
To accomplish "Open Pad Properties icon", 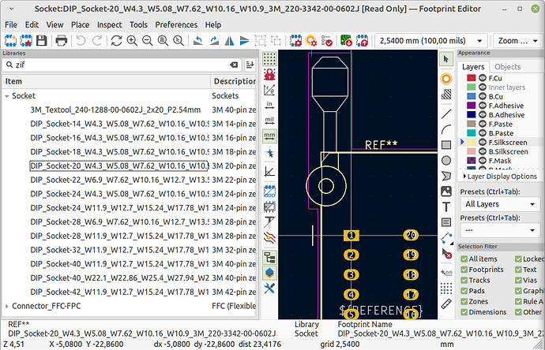I will coord(311,40).
